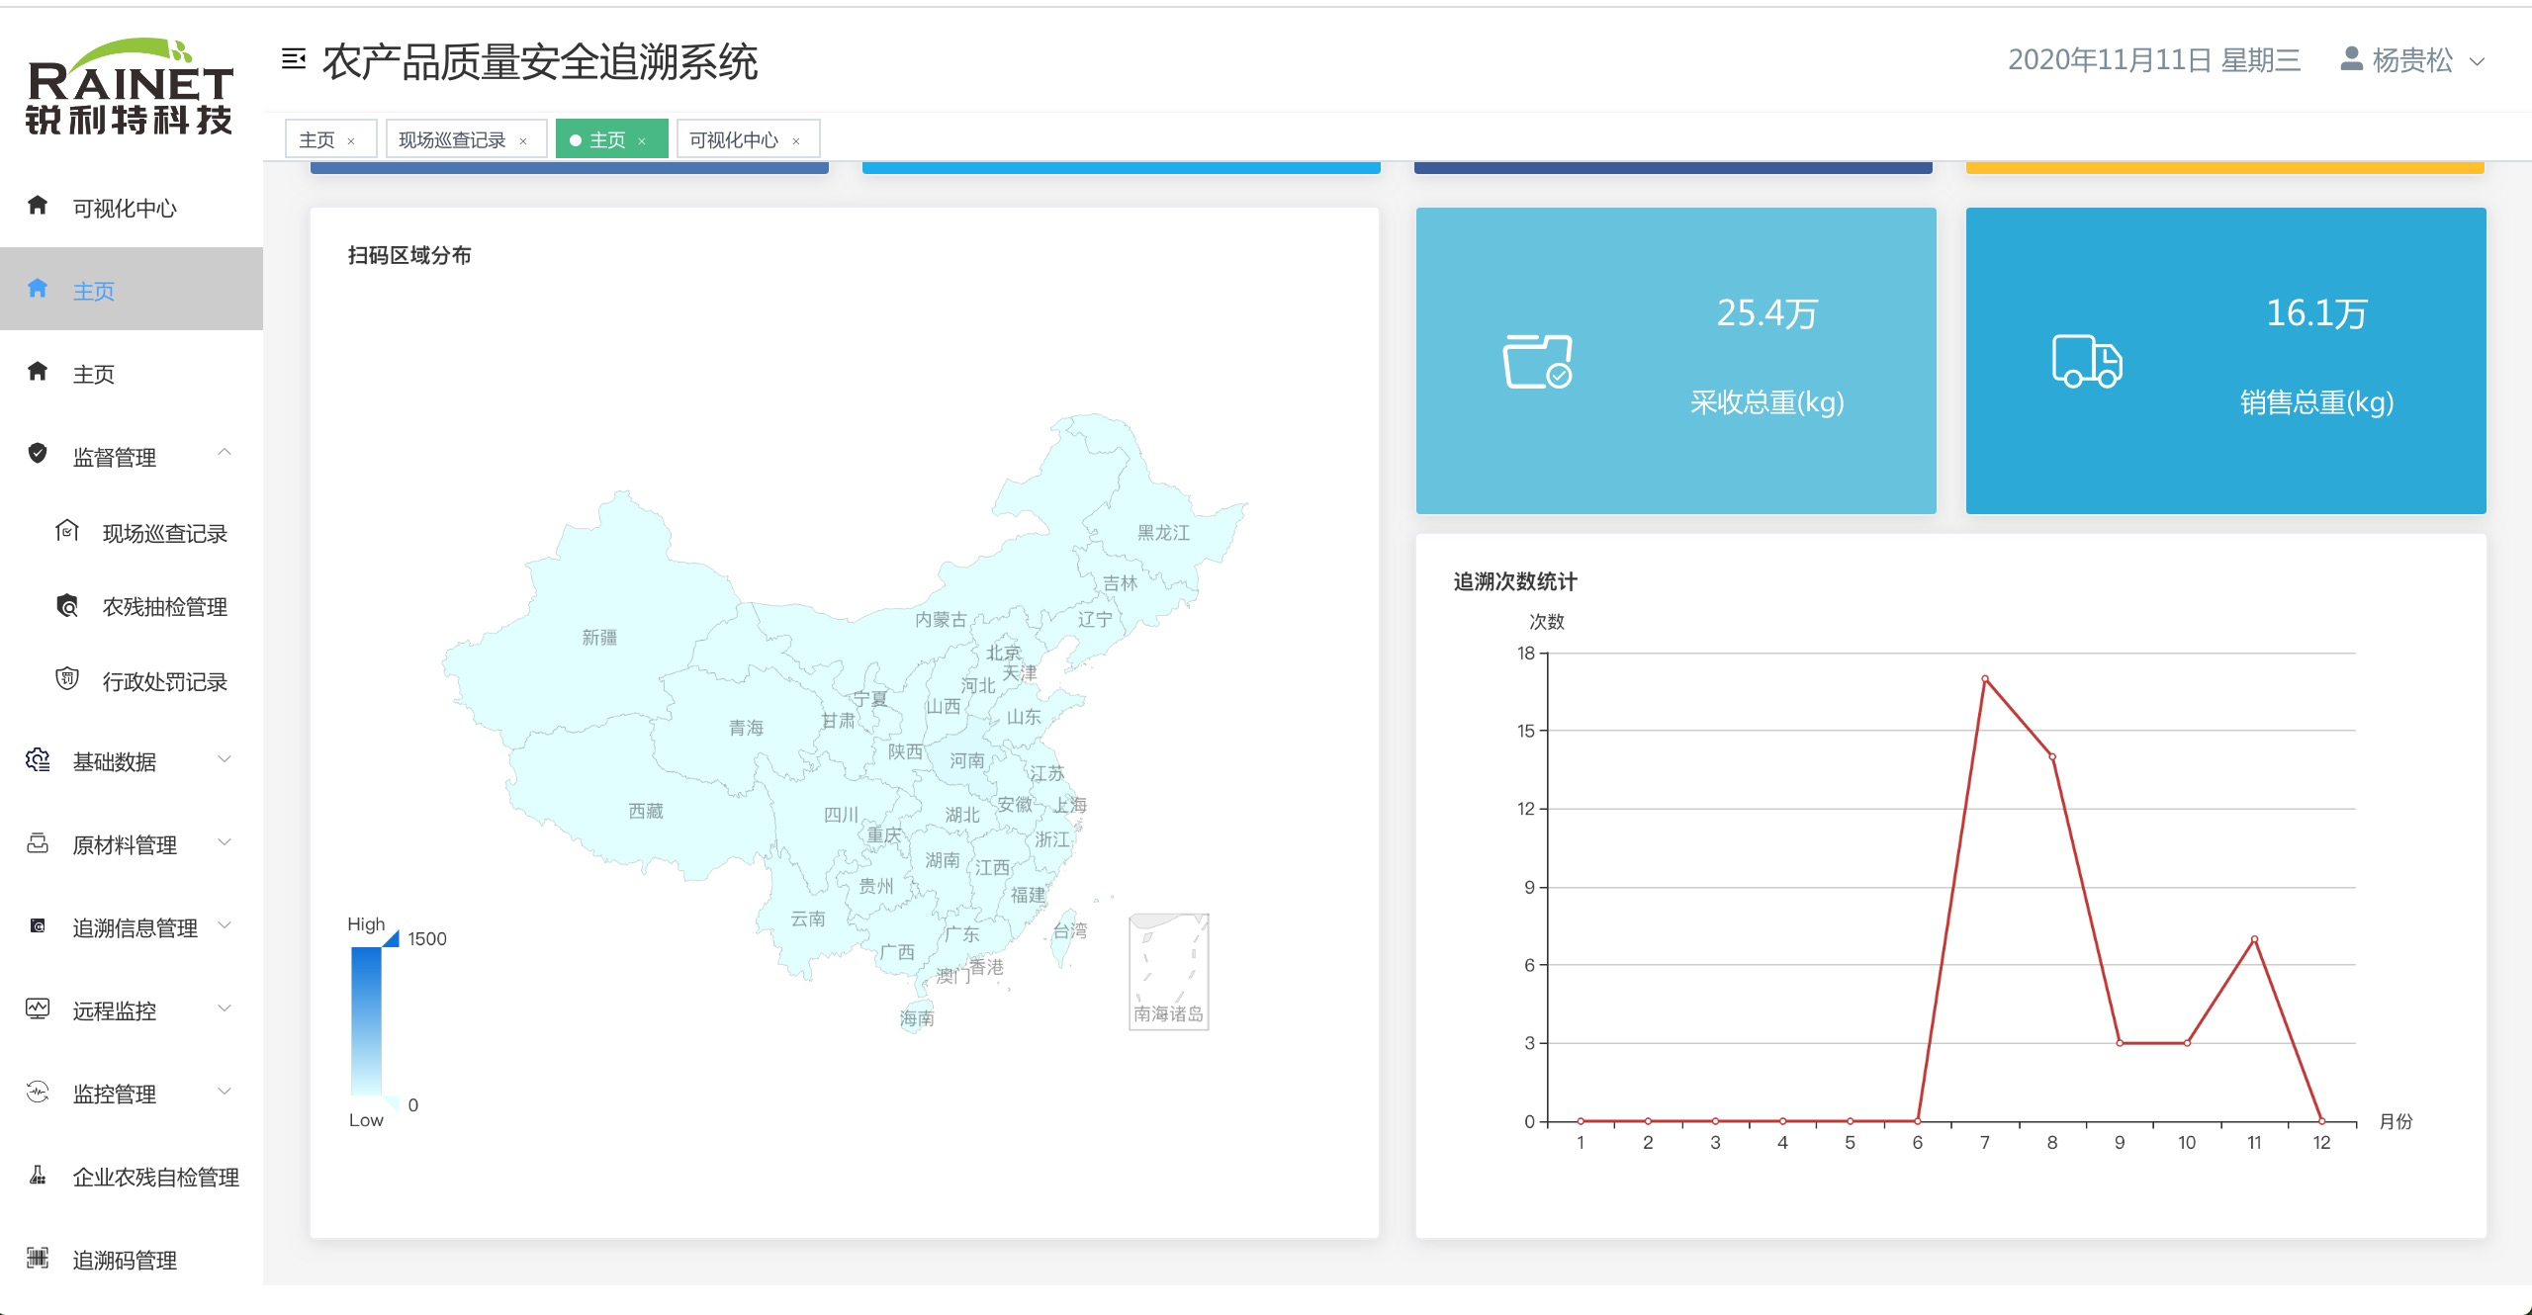This screenshot has width=2532, height=1315.
Task: Select the active green 主页 tab
Action: pyautogui.click(x=611, y=139)
